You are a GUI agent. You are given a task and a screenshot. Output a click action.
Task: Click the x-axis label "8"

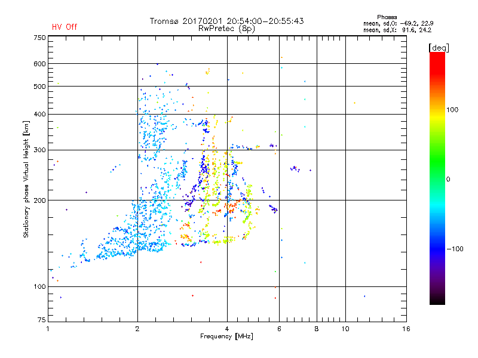pyautogui.click(x=317, y=329)
